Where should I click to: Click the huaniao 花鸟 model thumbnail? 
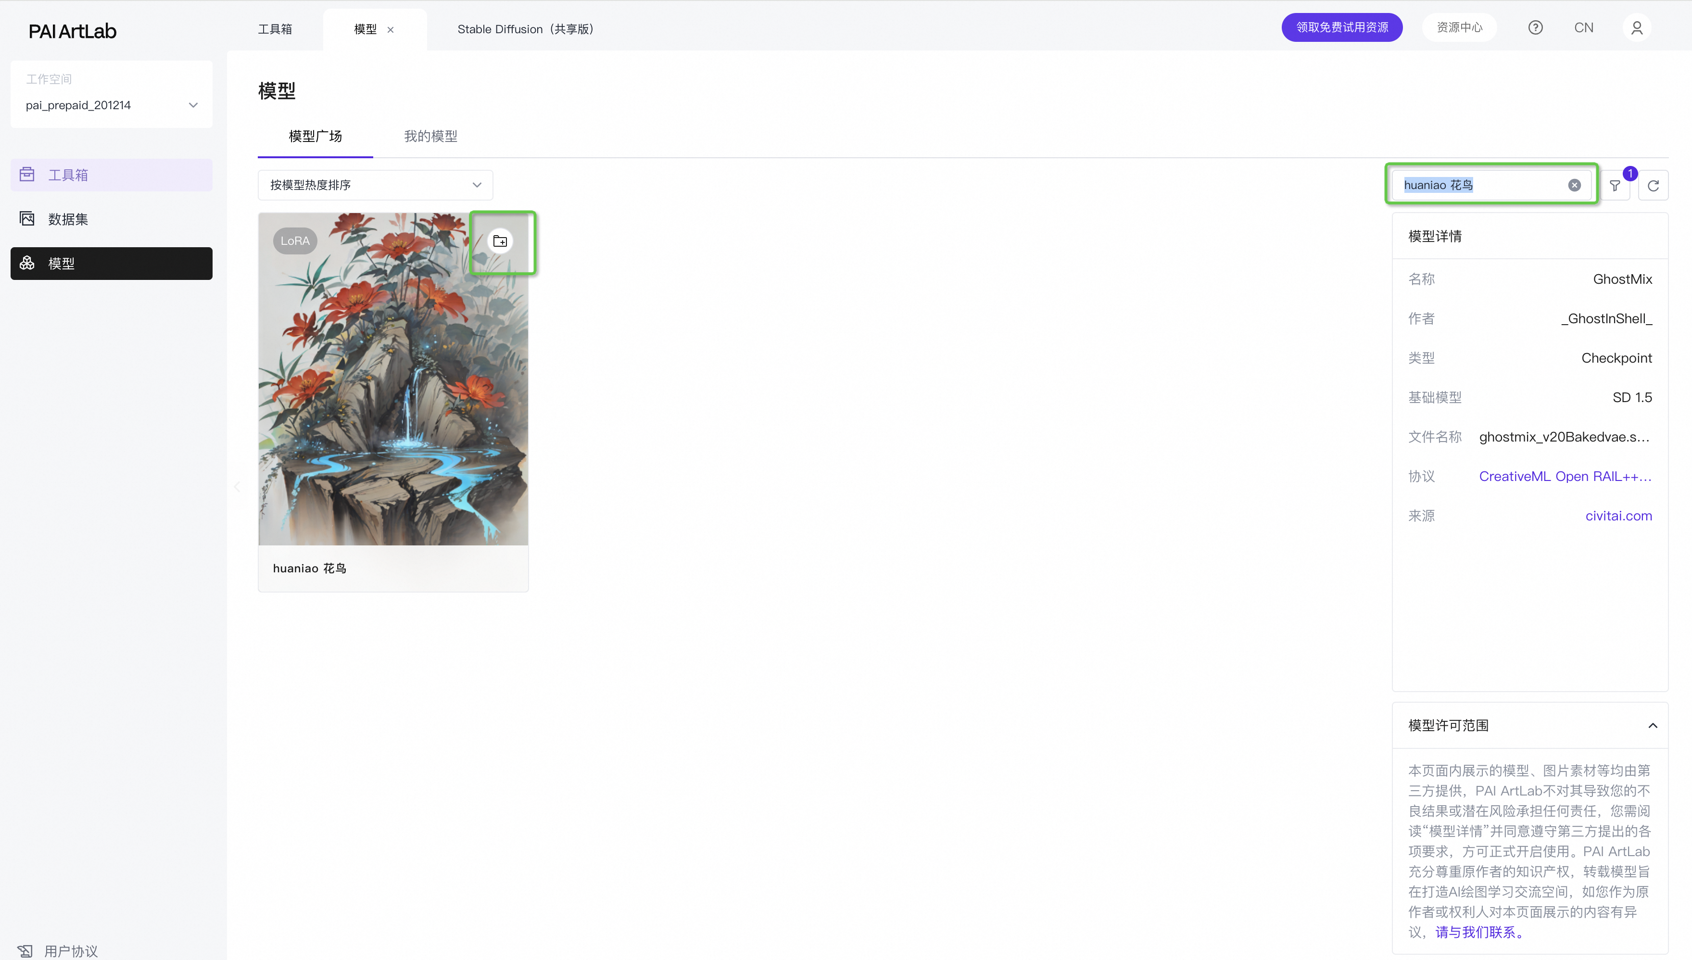point(393,379)
